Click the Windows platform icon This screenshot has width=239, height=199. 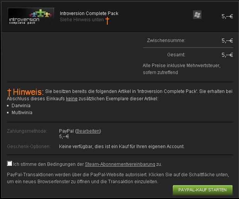point(197,15)
